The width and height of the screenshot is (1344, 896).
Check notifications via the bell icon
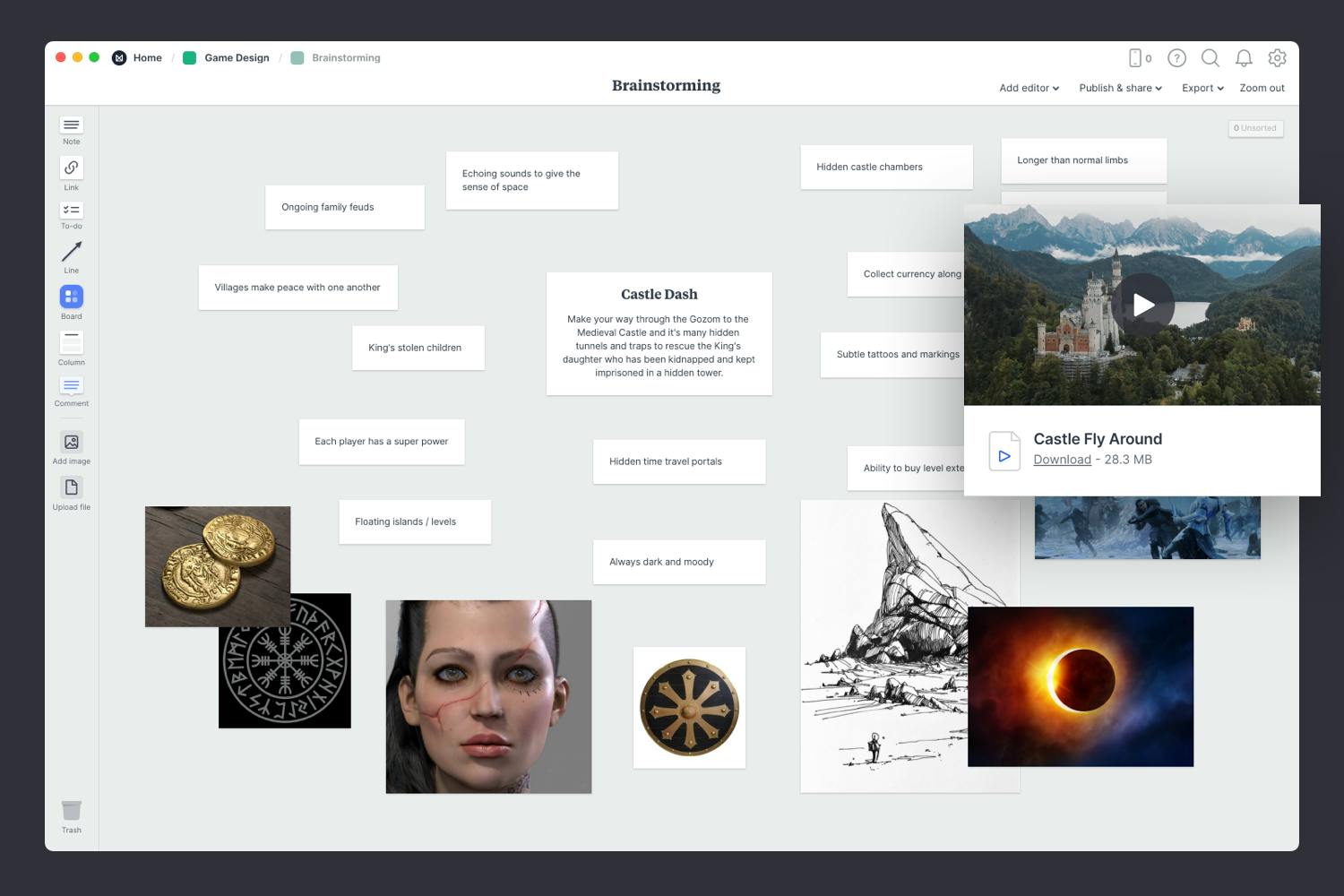tap(1244, 57)
